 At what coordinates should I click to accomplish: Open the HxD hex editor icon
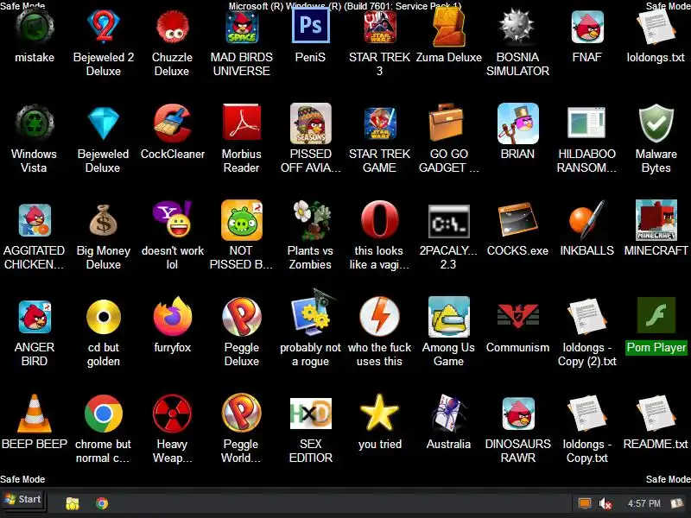[x=311, y=414]
